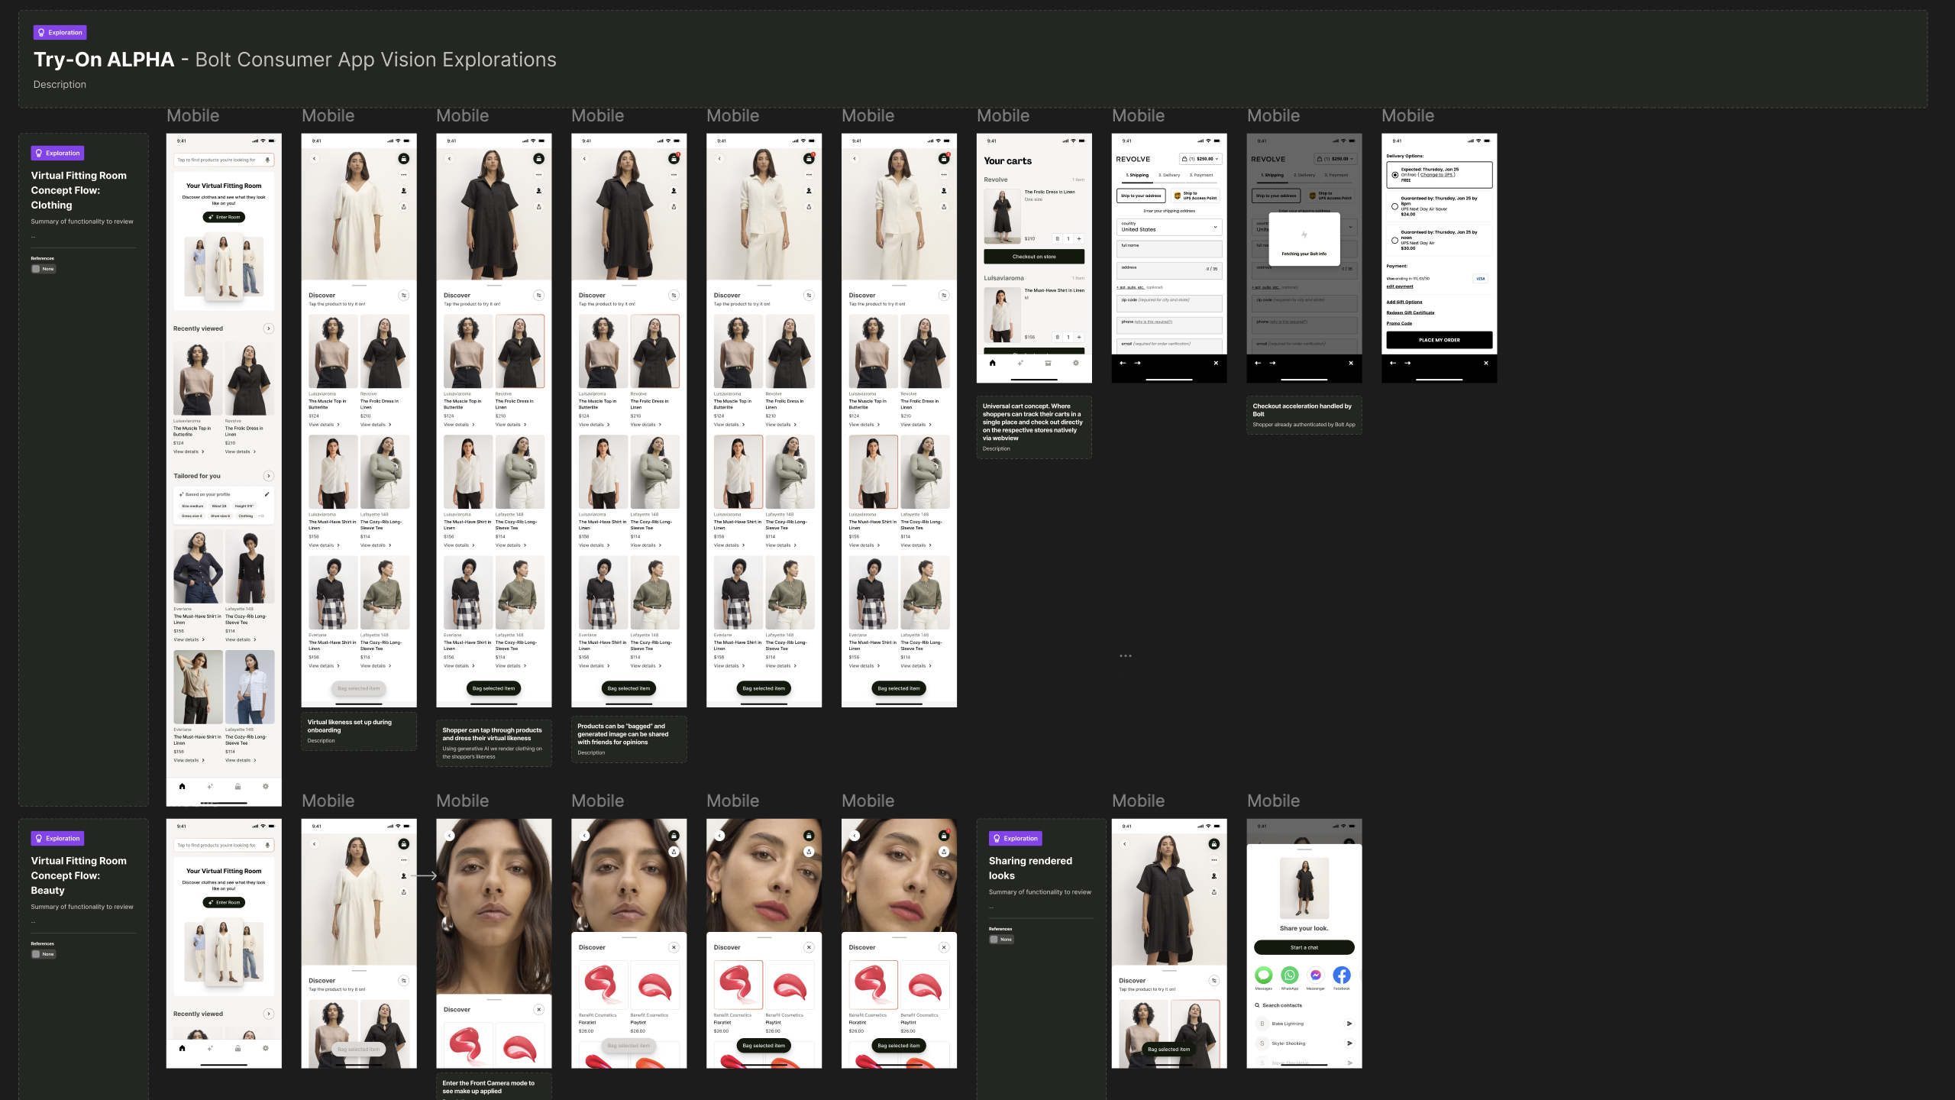
Task: Click plus icon for Must-Have Shirt quantity
Action: point(1079,337)
